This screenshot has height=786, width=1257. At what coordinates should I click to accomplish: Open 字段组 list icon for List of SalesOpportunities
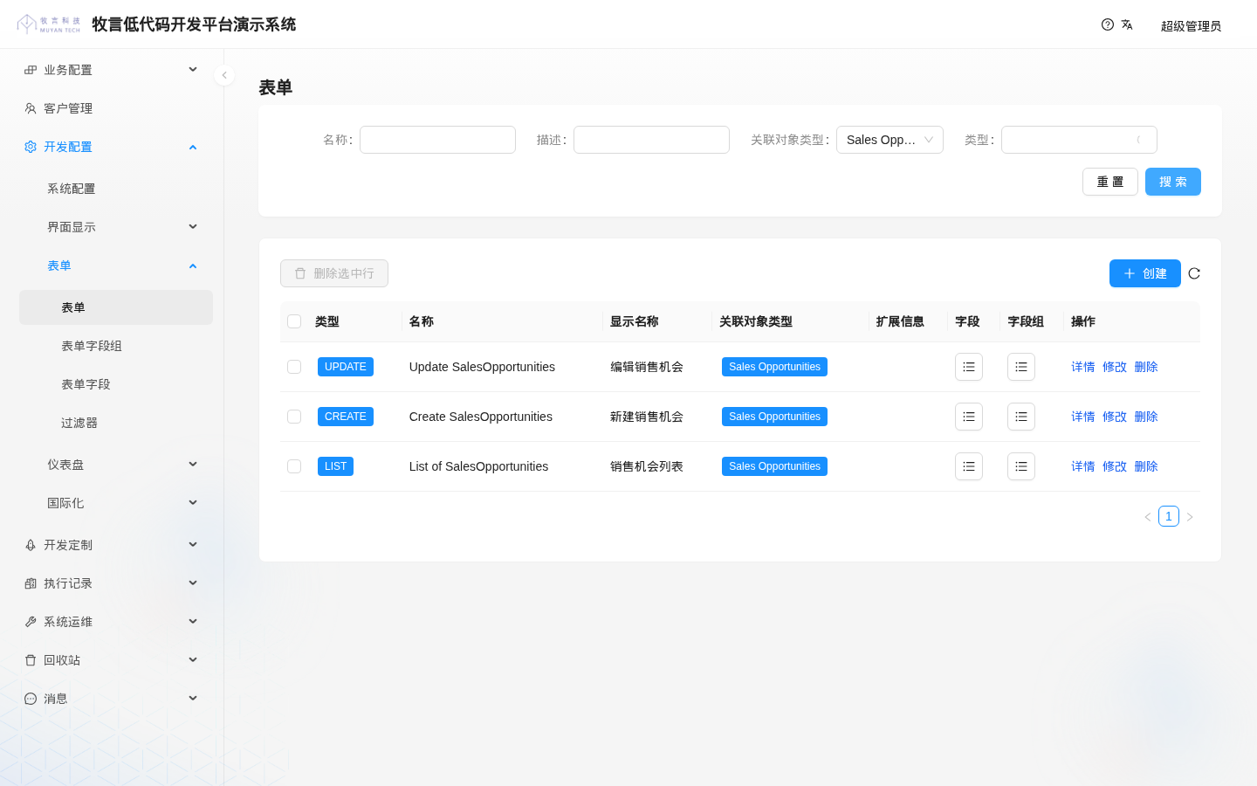tap(1021, 466)
